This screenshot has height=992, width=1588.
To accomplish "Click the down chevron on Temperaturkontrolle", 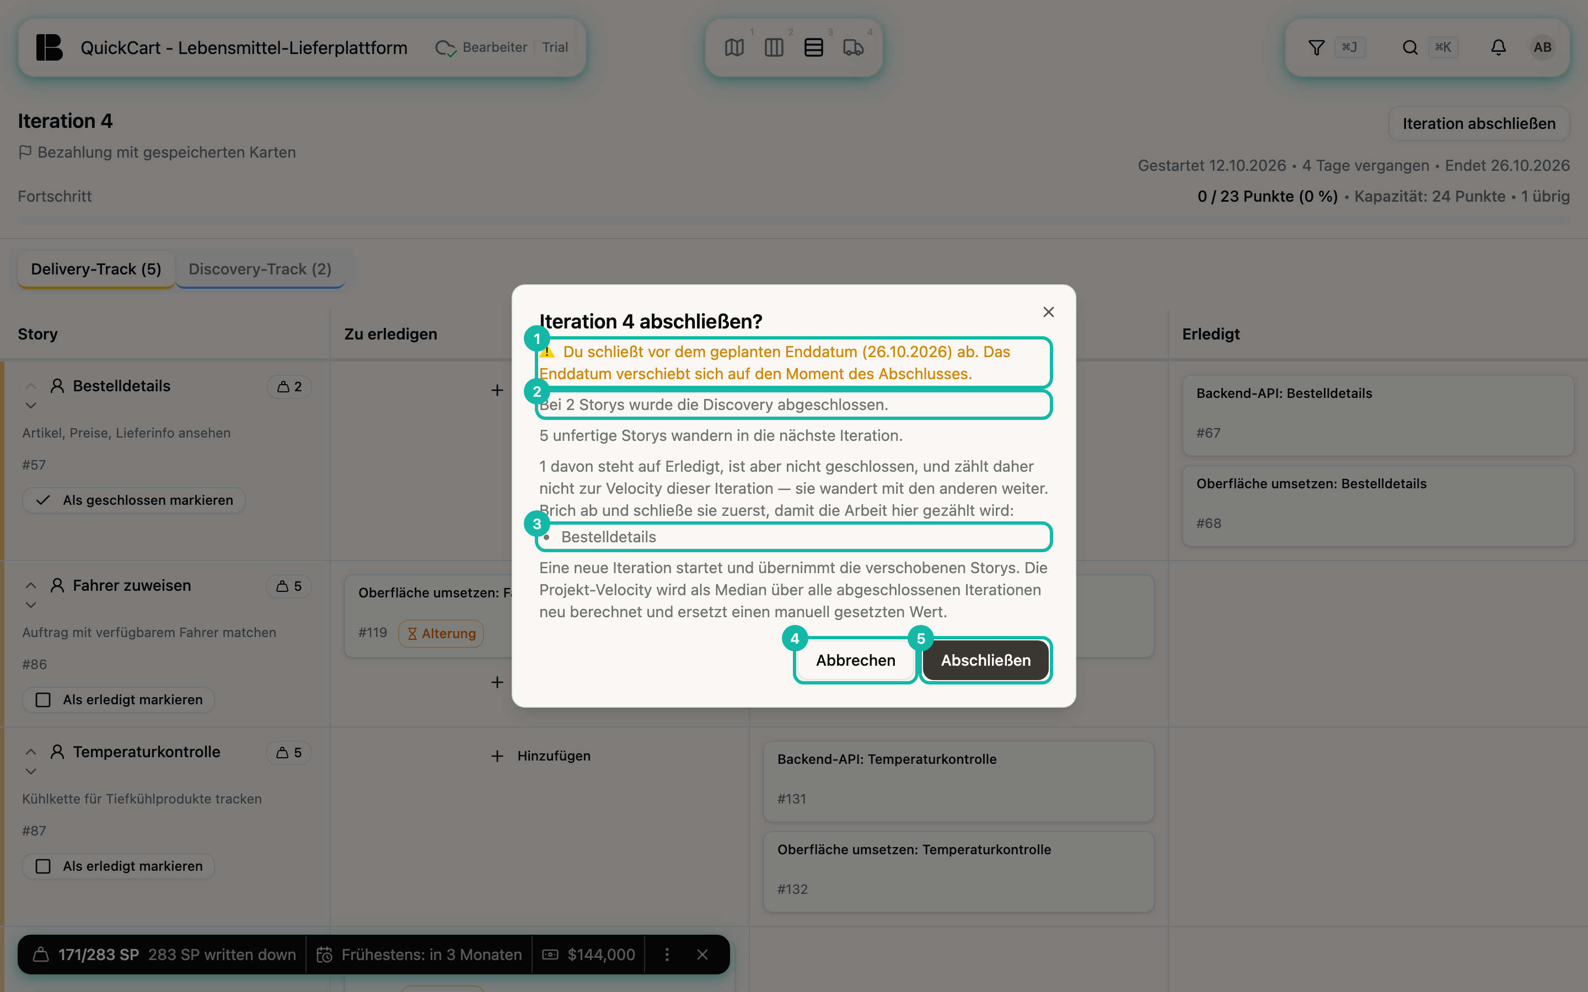I will click(31, 772).
